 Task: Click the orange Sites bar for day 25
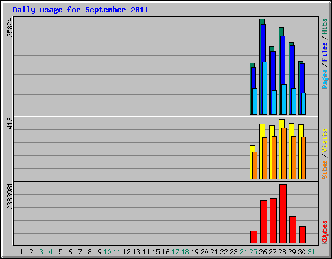tap(255, 165)
